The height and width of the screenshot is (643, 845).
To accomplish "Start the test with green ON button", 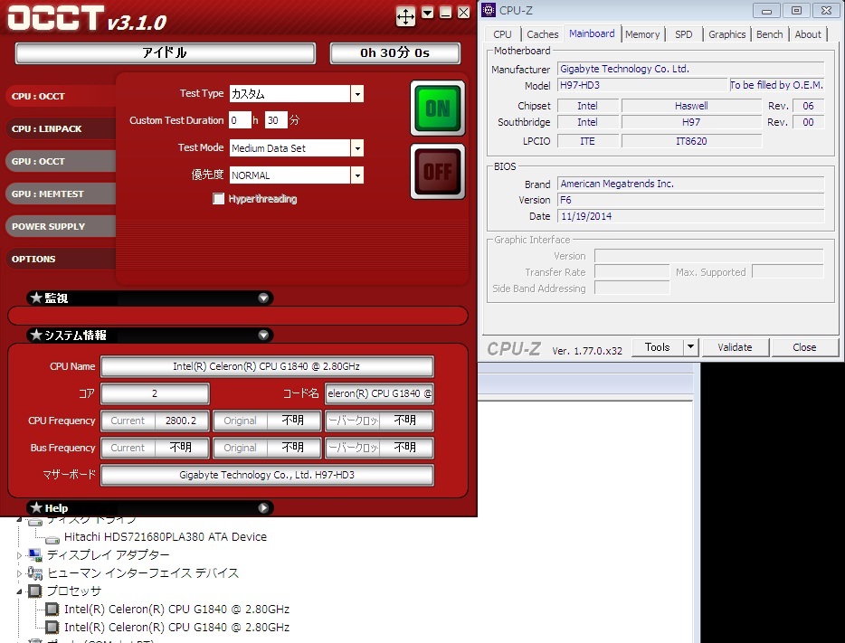I will point(438,109).
